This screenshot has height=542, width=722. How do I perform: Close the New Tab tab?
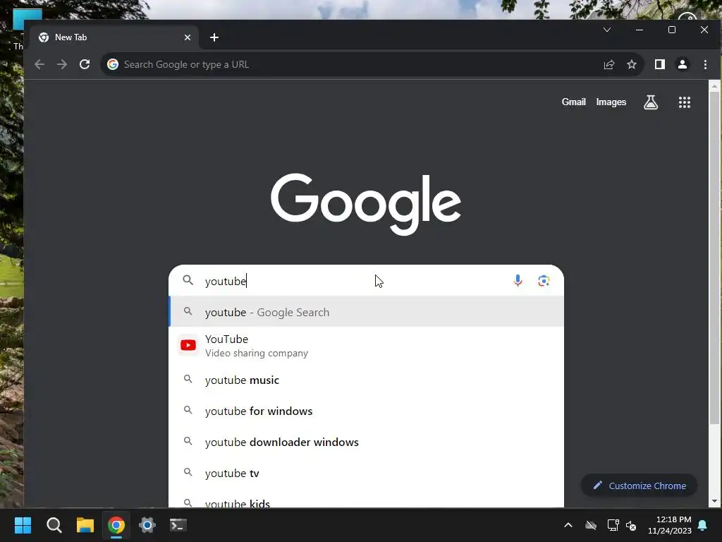click(188, 37)
